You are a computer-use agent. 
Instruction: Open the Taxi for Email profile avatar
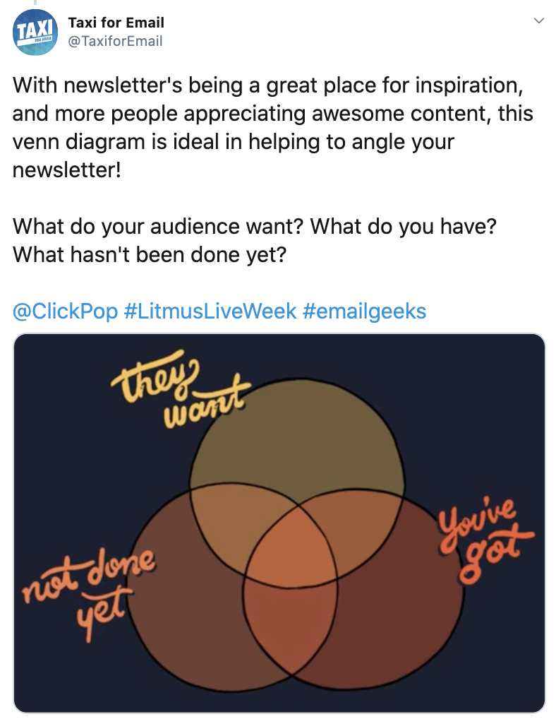pos(35,32)
